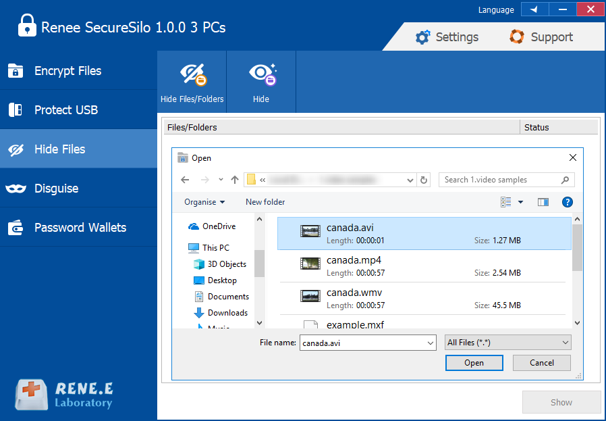The width and height of the screenshot is (606, 421).
Task: Open Settings with the gear icon
Action: (x=447, y=37)
